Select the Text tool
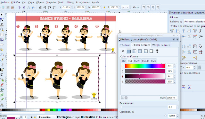The width and height of the screenshot is (205, 119). pyautogui.click(x=2, y=75)
